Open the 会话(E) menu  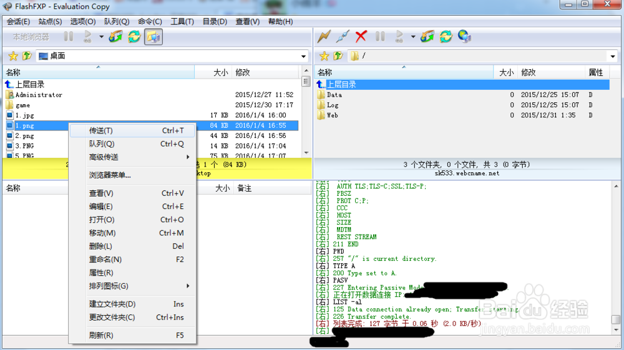tap(18, 21)
